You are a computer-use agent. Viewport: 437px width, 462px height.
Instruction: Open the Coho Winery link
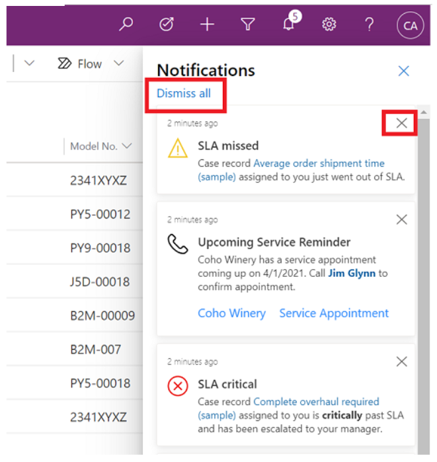[231, 313]
